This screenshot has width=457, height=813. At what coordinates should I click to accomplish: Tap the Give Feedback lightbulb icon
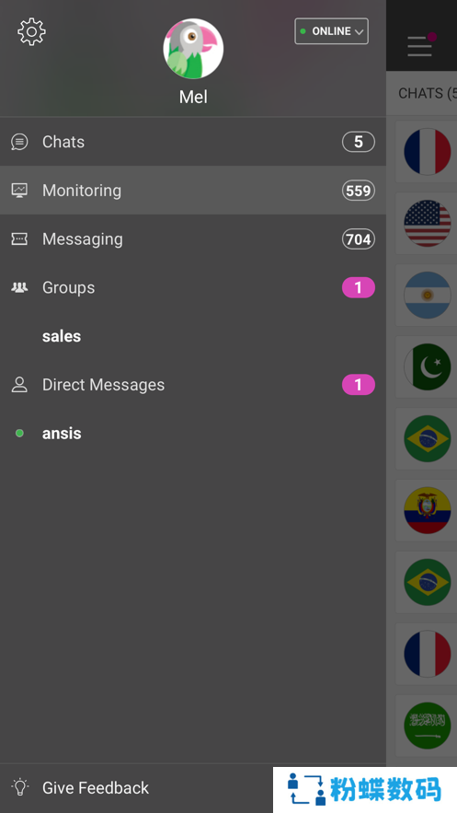(19, 787)
